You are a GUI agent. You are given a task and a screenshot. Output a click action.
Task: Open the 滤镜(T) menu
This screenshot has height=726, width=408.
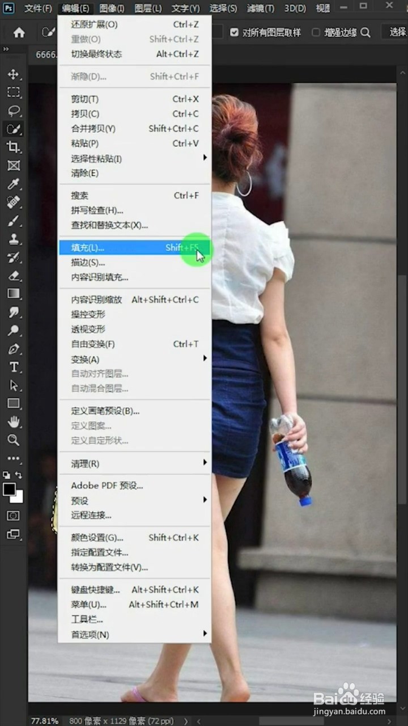[261, 9]
